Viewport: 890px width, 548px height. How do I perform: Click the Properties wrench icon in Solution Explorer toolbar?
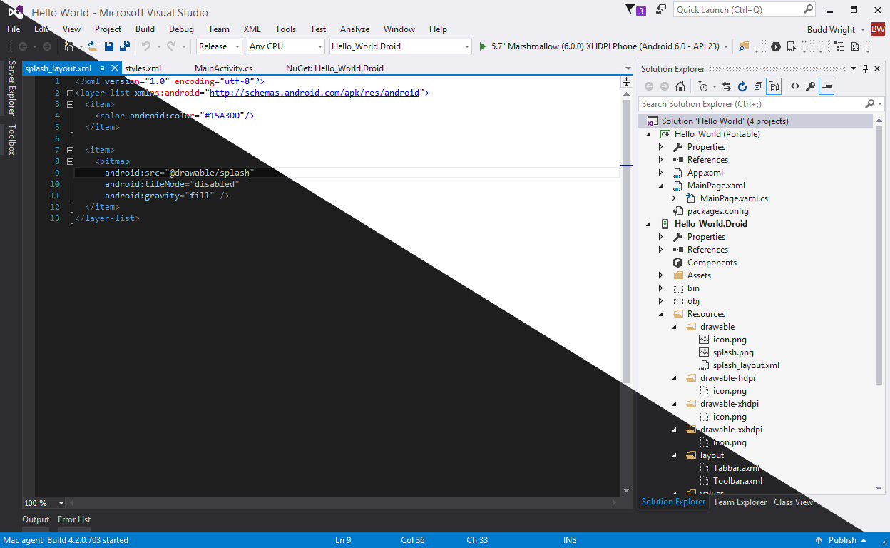tap(810, 86)
